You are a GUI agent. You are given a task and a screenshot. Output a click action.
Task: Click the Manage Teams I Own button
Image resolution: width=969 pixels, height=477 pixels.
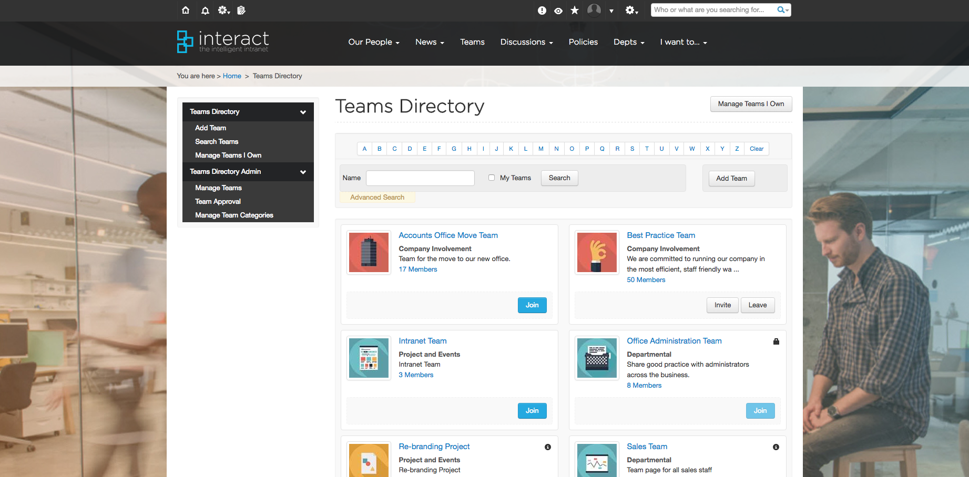pyautogui.click(x=751, y=104)
